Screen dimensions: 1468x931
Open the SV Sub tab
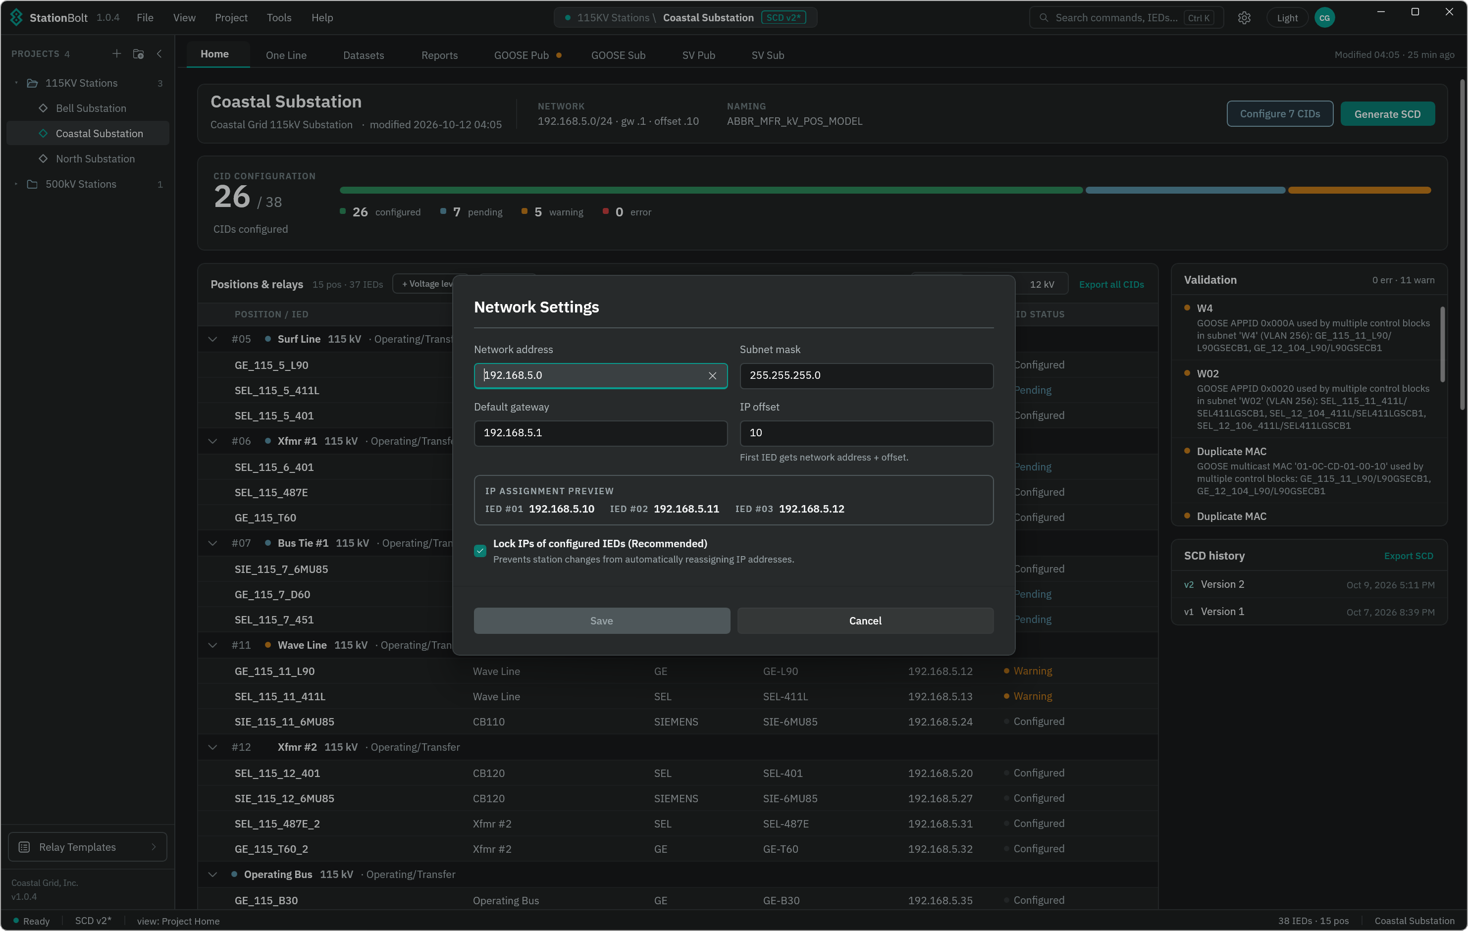pos(768,55)
